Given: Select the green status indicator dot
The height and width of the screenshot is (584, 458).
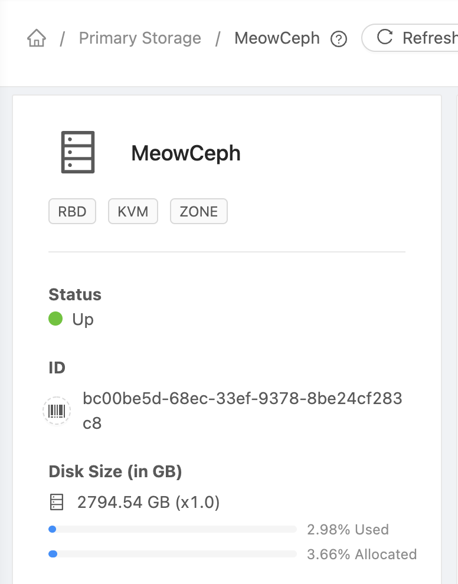Looking at the screenshot, I should [55, 319].
